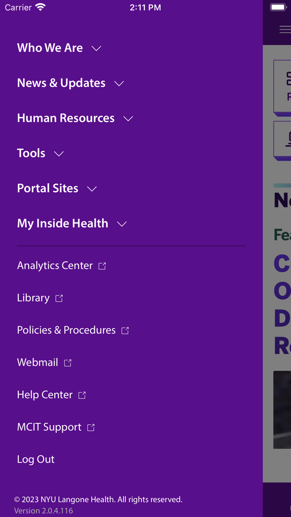Click the external link icon beside Analytics Center

[x=102, y=265]
